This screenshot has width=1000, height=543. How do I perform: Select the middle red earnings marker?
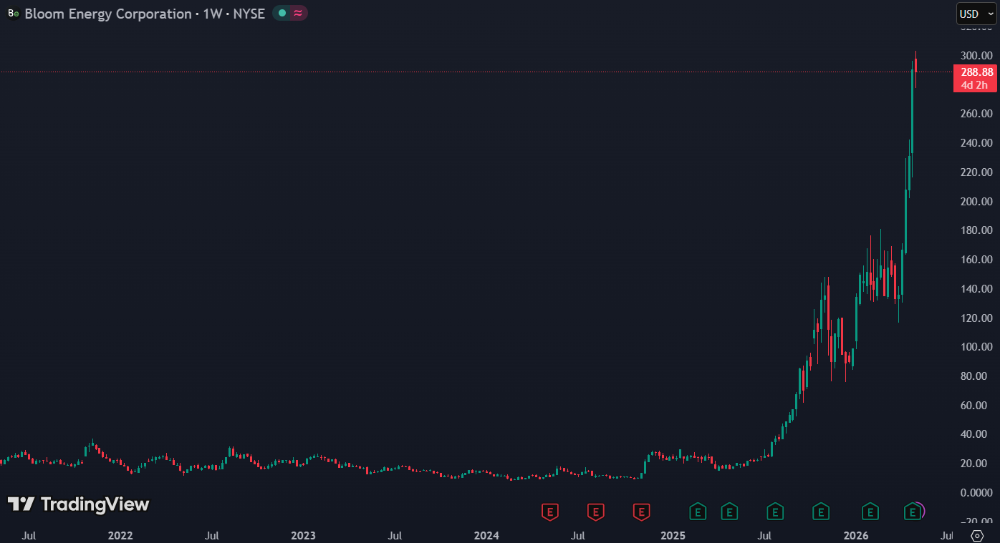596,512
